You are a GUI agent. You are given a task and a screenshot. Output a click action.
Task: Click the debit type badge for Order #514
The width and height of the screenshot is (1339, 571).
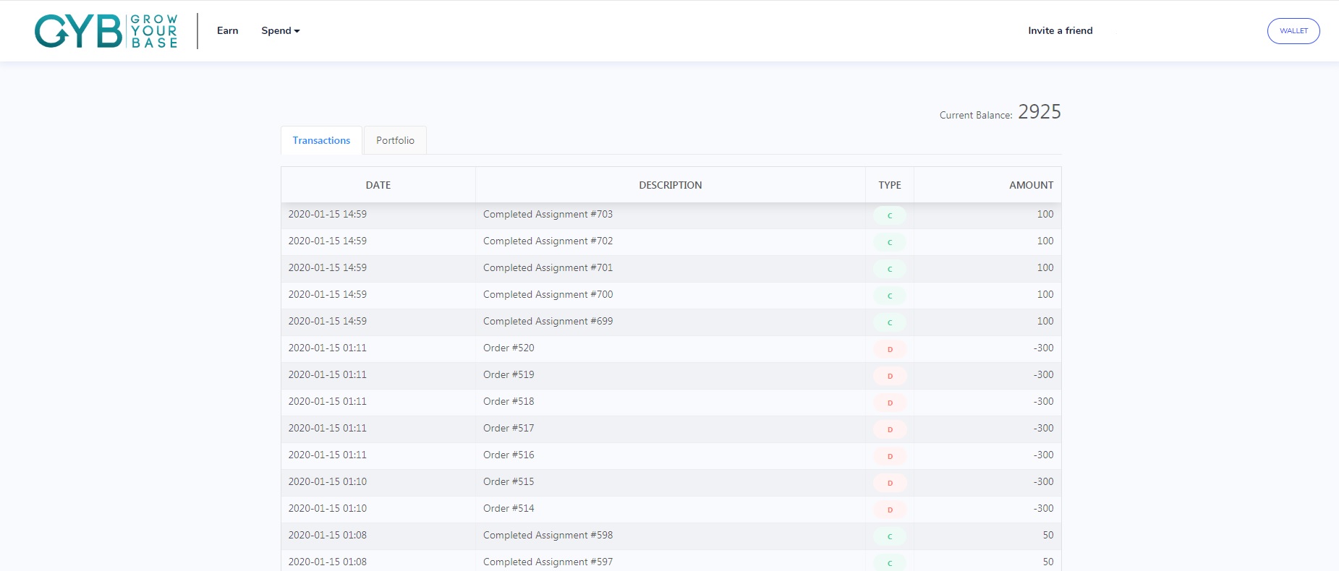(x=890, y=510)
